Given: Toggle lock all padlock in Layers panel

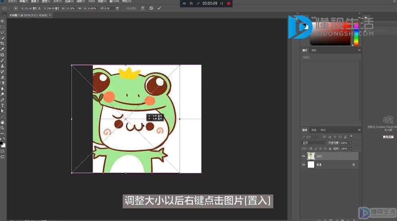Looking at the screenshot, I should (x=330, y=149).
